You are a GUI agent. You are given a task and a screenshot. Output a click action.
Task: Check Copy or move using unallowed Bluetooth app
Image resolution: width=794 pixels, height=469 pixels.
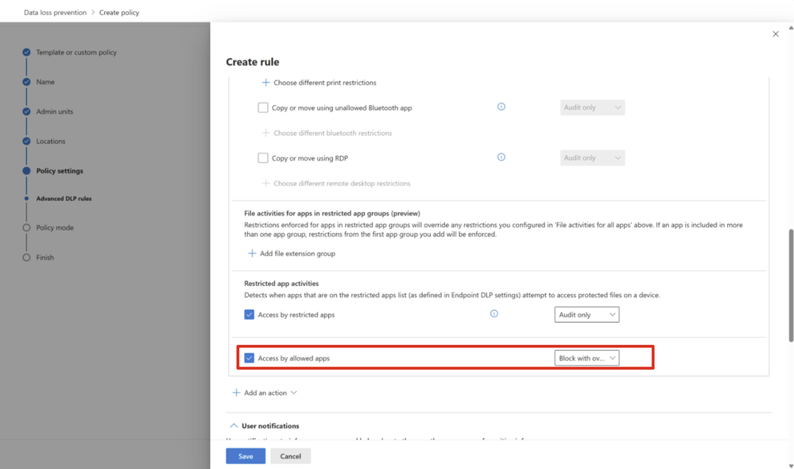263,107
